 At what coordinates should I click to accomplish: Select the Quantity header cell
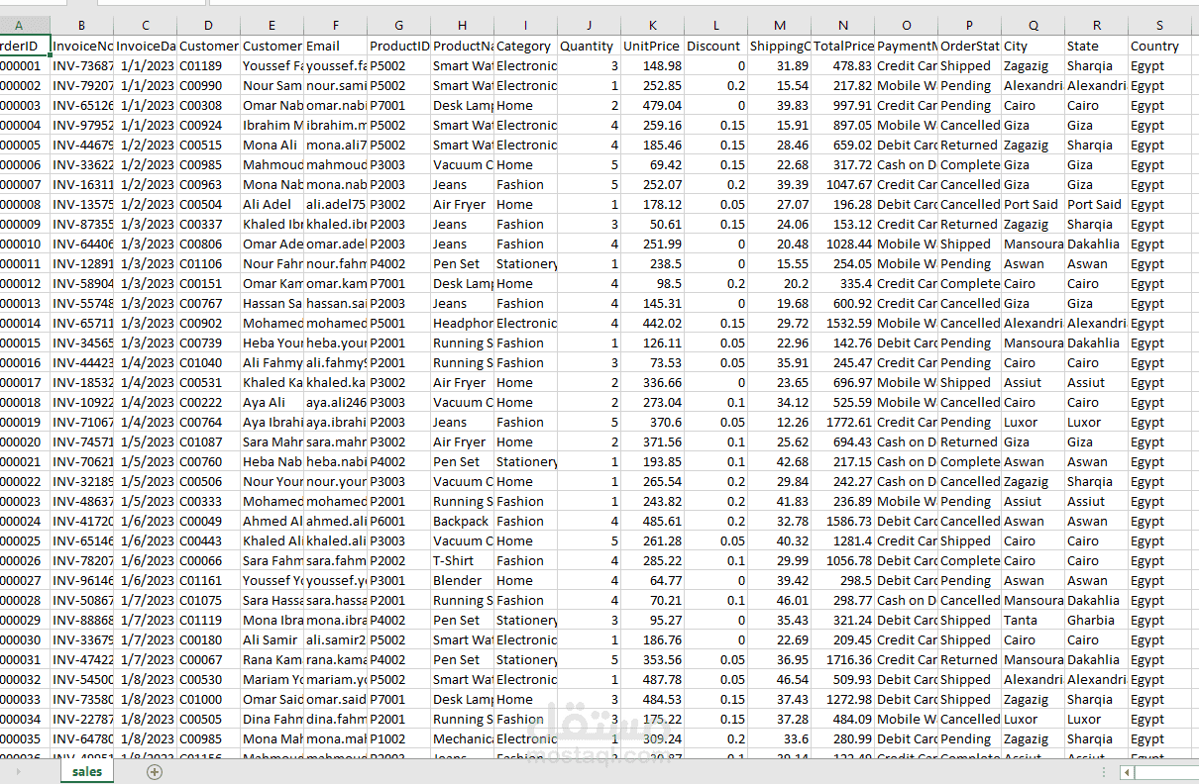point(589,46)
